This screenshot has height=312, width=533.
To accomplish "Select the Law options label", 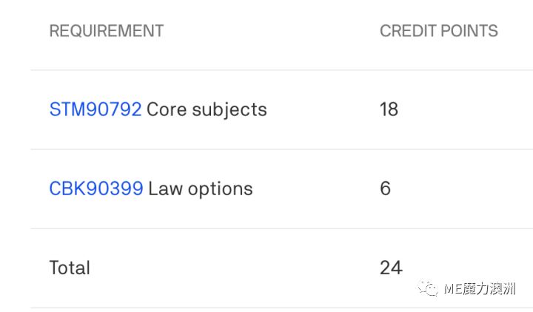I will point(201,189).
